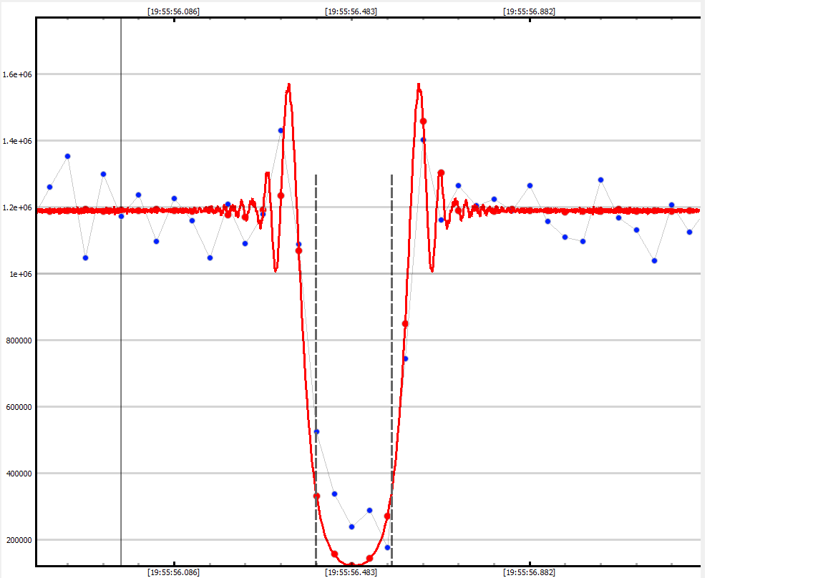Select blue point on left dashed marker

tap(316, 431)
